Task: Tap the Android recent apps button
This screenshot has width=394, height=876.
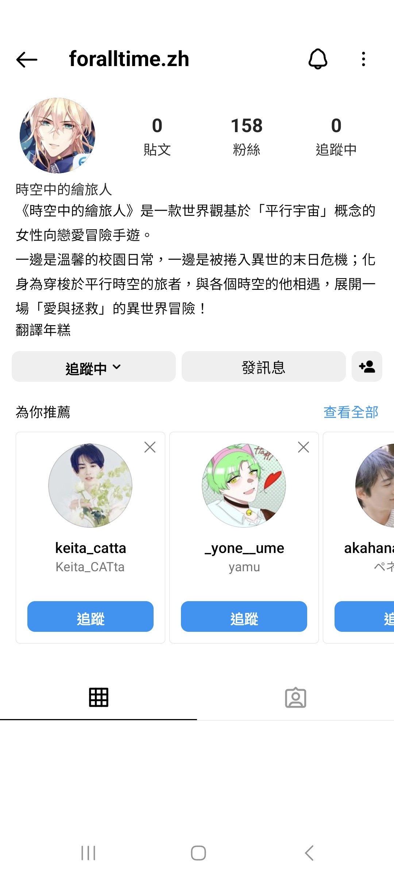Action: (x=88, y=853)
